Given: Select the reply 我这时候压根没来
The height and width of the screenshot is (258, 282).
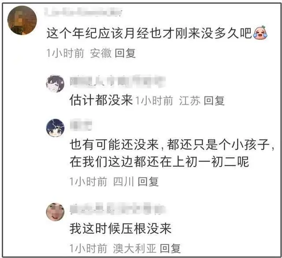Looking at the screenshot, I should click(120, 229).
